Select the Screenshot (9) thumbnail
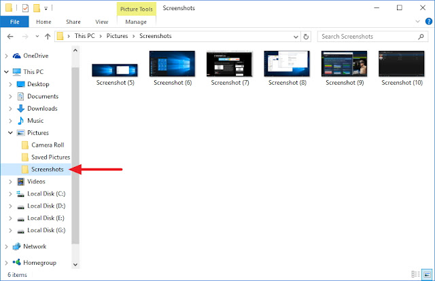This screenshot has height=281, width=435. tap(345, 64)
